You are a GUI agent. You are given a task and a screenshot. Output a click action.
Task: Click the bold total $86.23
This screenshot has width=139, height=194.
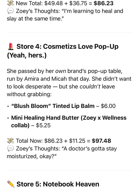click(104, 3)
